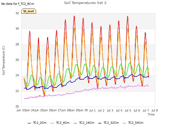Click the SI_met annotation label
The height and width of the screenshot is (128, 171).
pos(29,11)
